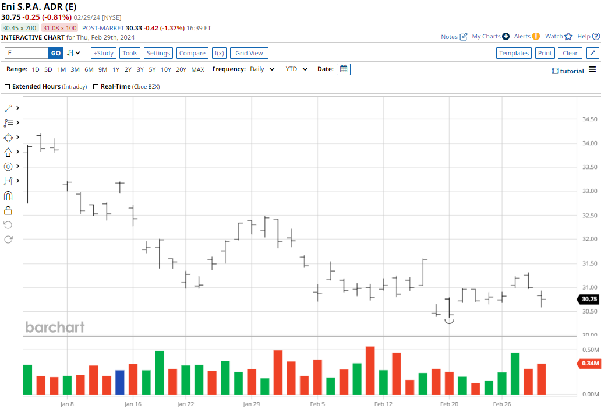Viewport: 608px width, 412px height.
Task: Open the chart type bar-style dropdown
Action: coord(74,53)
